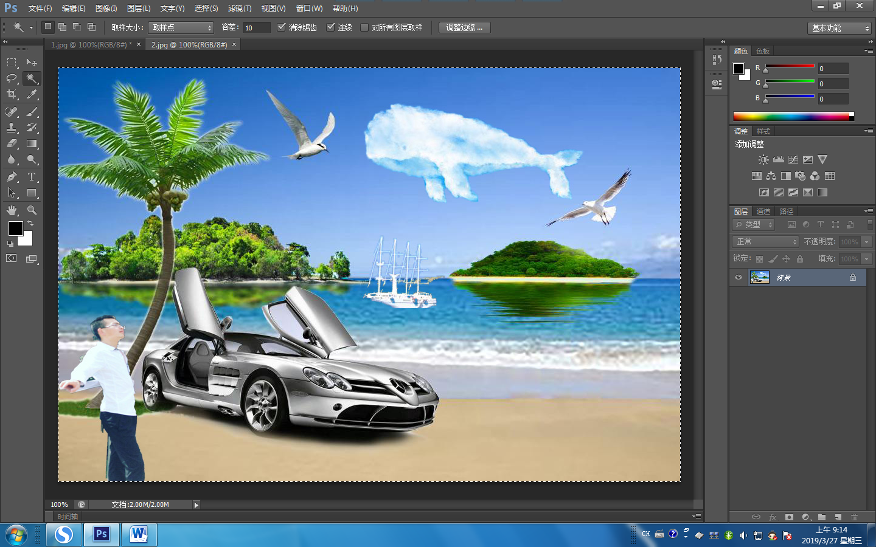Switch to the 通道 channels tab

[763, 212]
